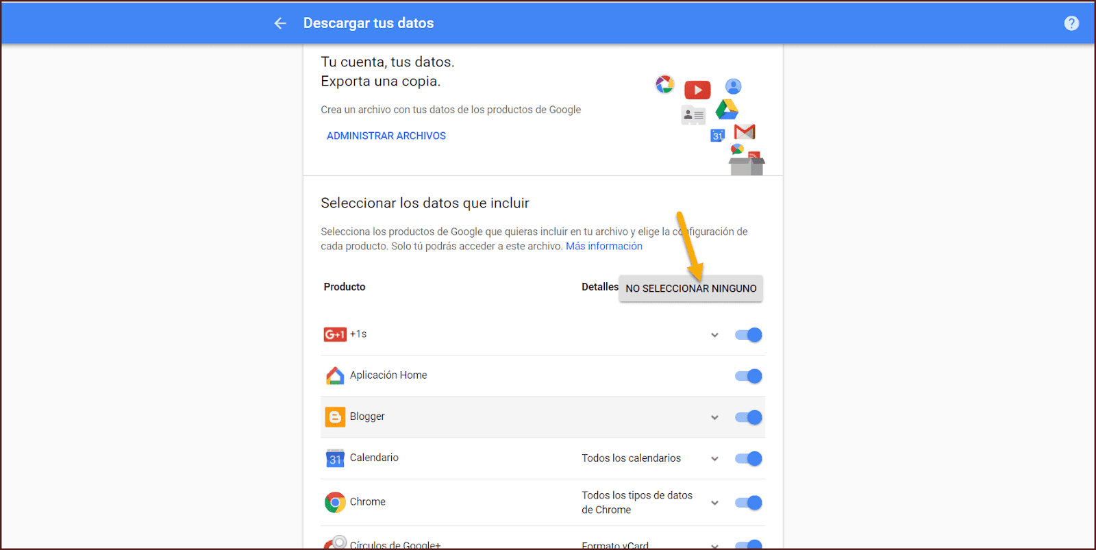The image size is (1096, 550).
Task: Expand the +1s details chevron
Action: tap(714, 335)
